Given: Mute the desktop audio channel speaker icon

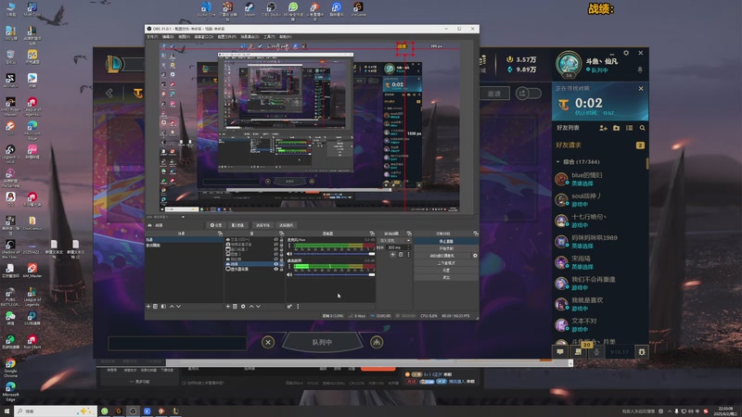Looking at the screenshot, I should click(x=289, y=274).
